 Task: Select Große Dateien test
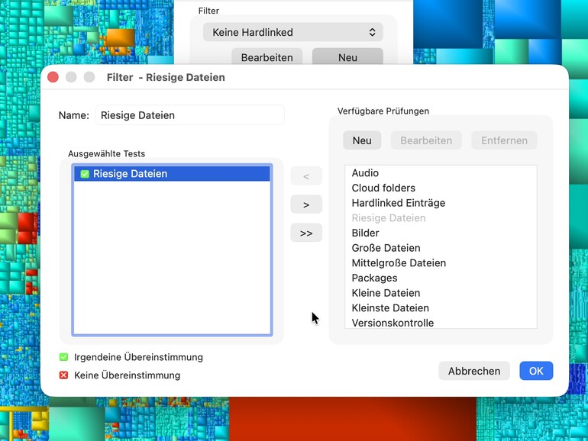(x=441, y=248)
